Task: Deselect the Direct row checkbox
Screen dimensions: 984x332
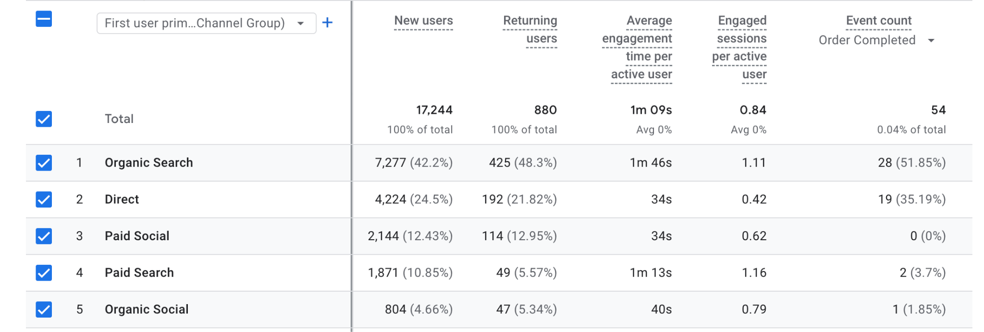Action: [x=44, y=199]
